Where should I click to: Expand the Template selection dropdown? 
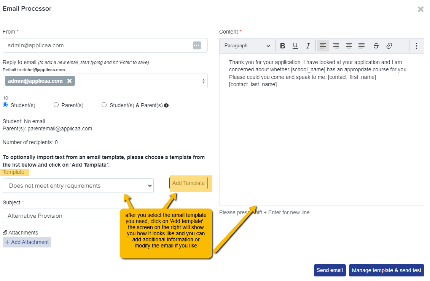(78, 186)
